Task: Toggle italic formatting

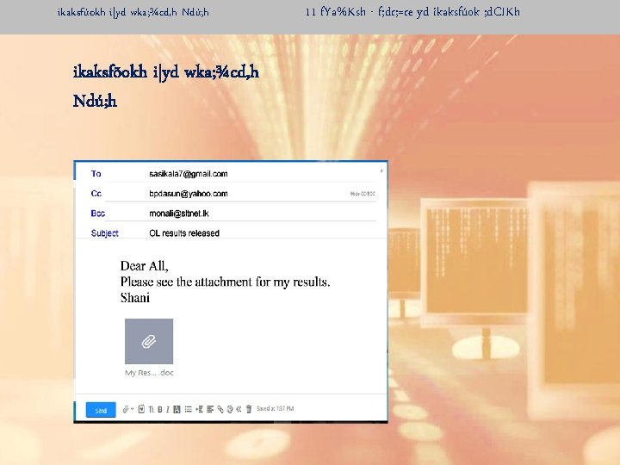Action: pos(168,409)
